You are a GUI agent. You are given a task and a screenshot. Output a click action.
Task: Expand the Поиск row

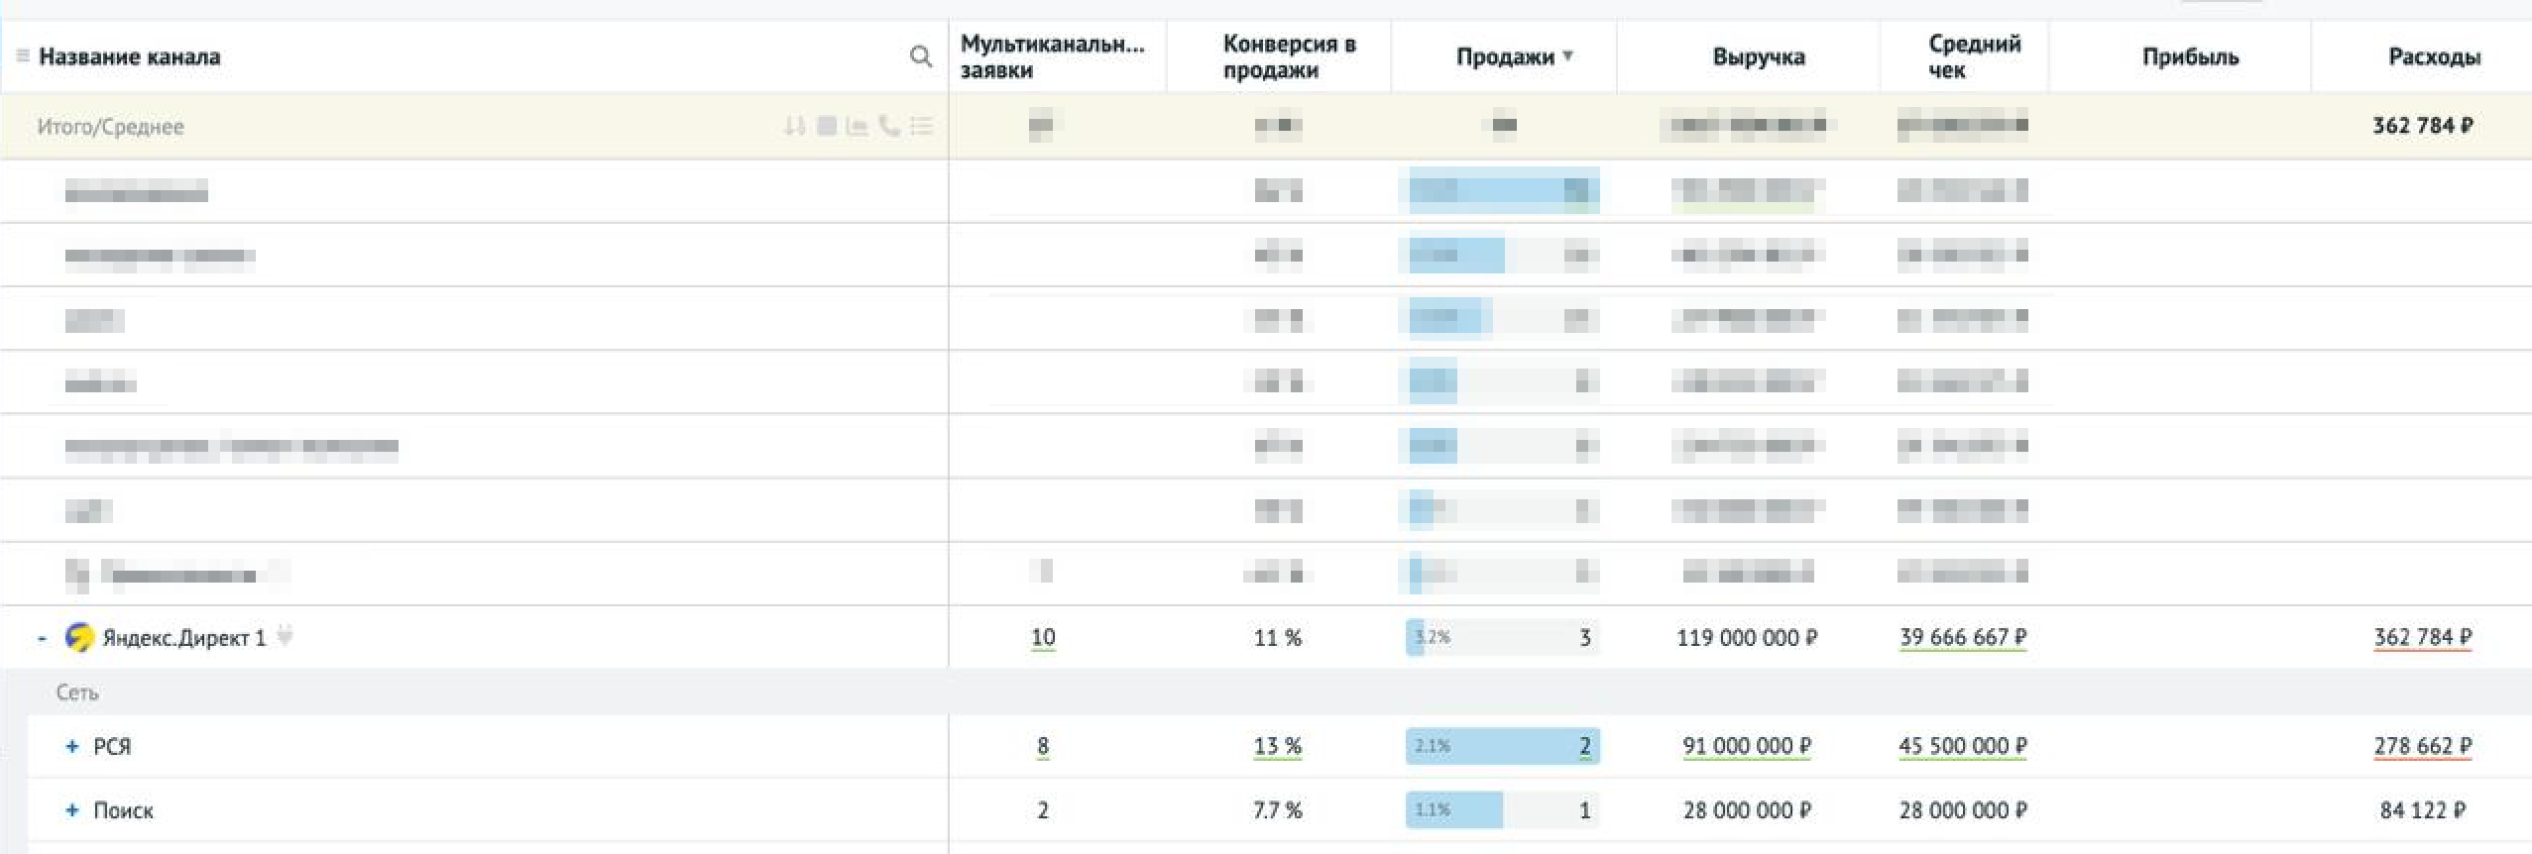71,810
